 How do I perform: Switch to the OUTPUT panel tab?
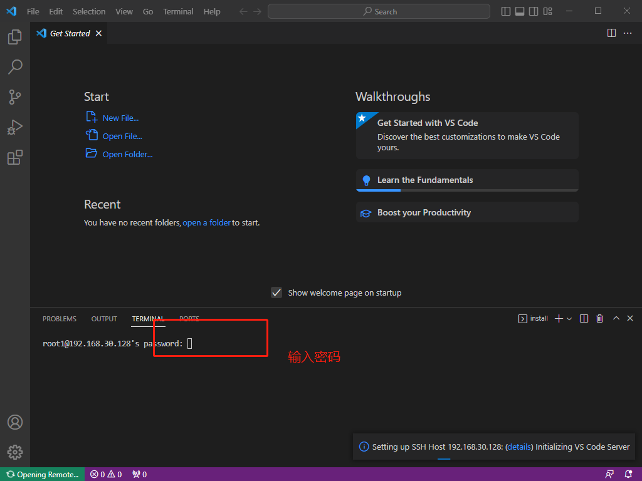pos(104,319)
